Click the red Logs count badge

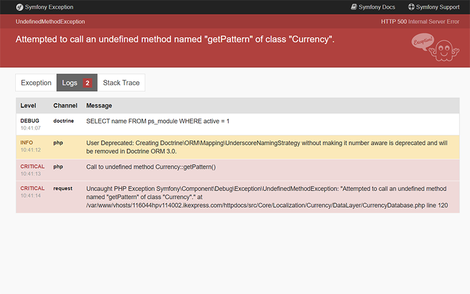87,83
